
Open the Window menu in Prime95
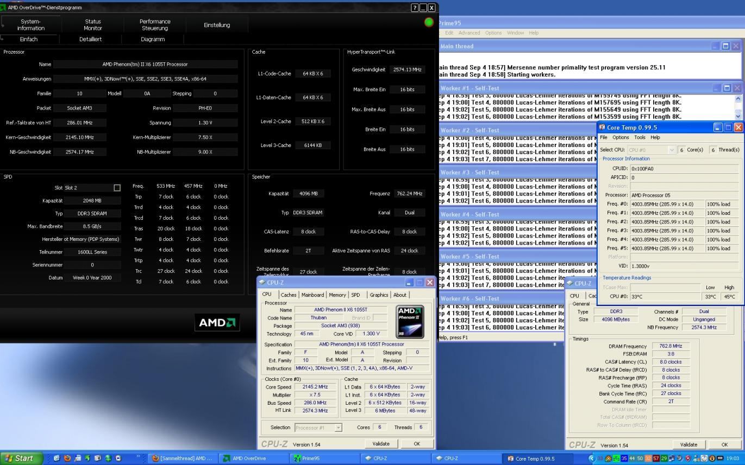(516, 33)
